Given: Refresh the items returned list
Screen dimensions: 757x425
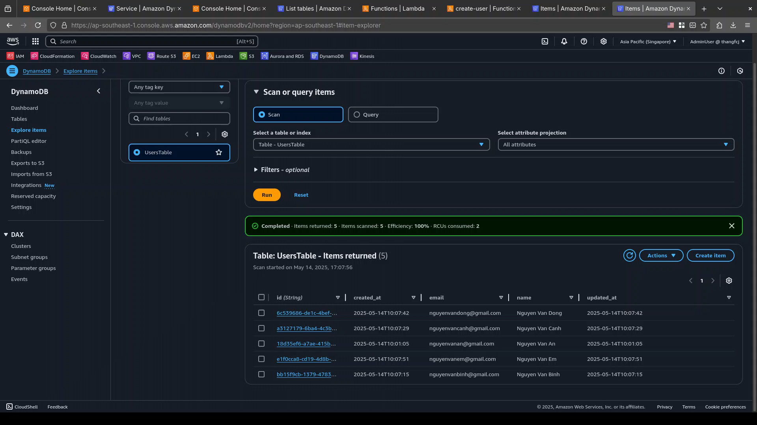Looking at the screenshot, I should pyautogui.click(x=630, y=255).
